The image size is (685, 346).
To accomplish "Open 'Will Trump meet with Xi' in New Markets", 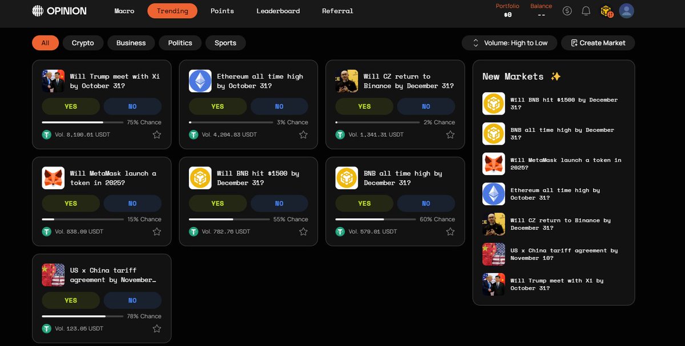I will tap(557, 284).
